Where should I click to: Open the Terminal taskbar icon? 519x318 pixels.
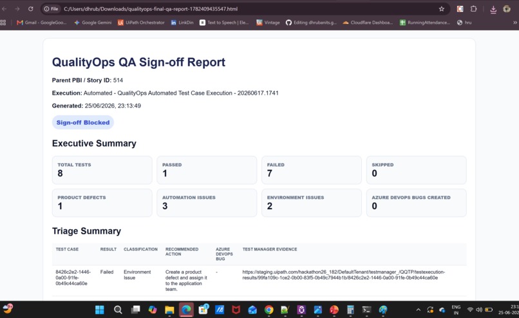coord(366,310)
